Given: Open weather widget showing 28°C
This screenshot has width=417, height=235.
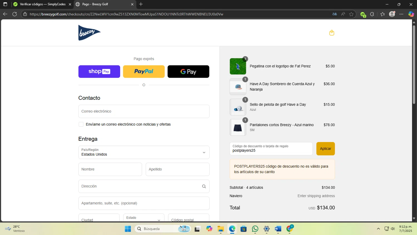Looking at the screenshot, I should coord(15,229).
